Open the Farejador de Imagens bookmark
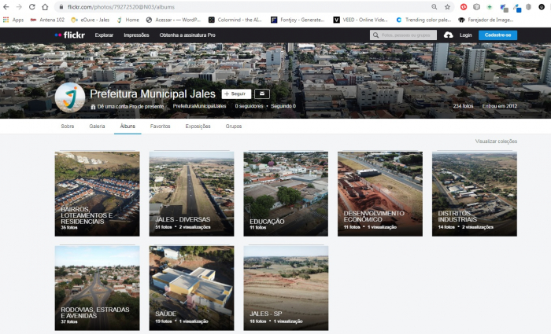551x334 pixels. [486, 20]
